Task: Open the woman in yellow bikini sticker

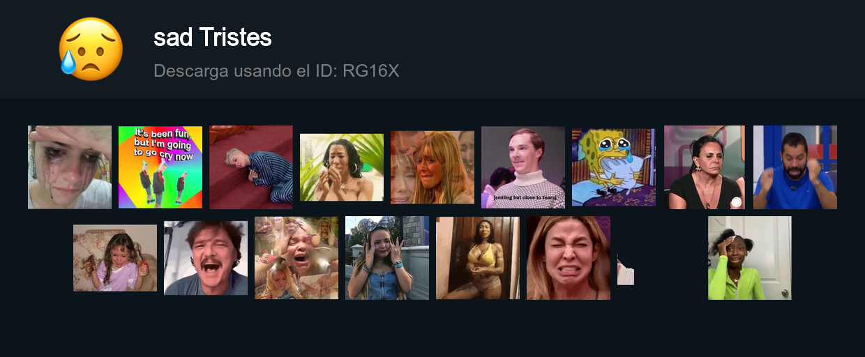Action: [478, 258]
